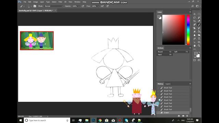This screenshot has height=123, width=219.
Task: Select the Brush tool in the tools panel
Action: click(x=199, y=25)
